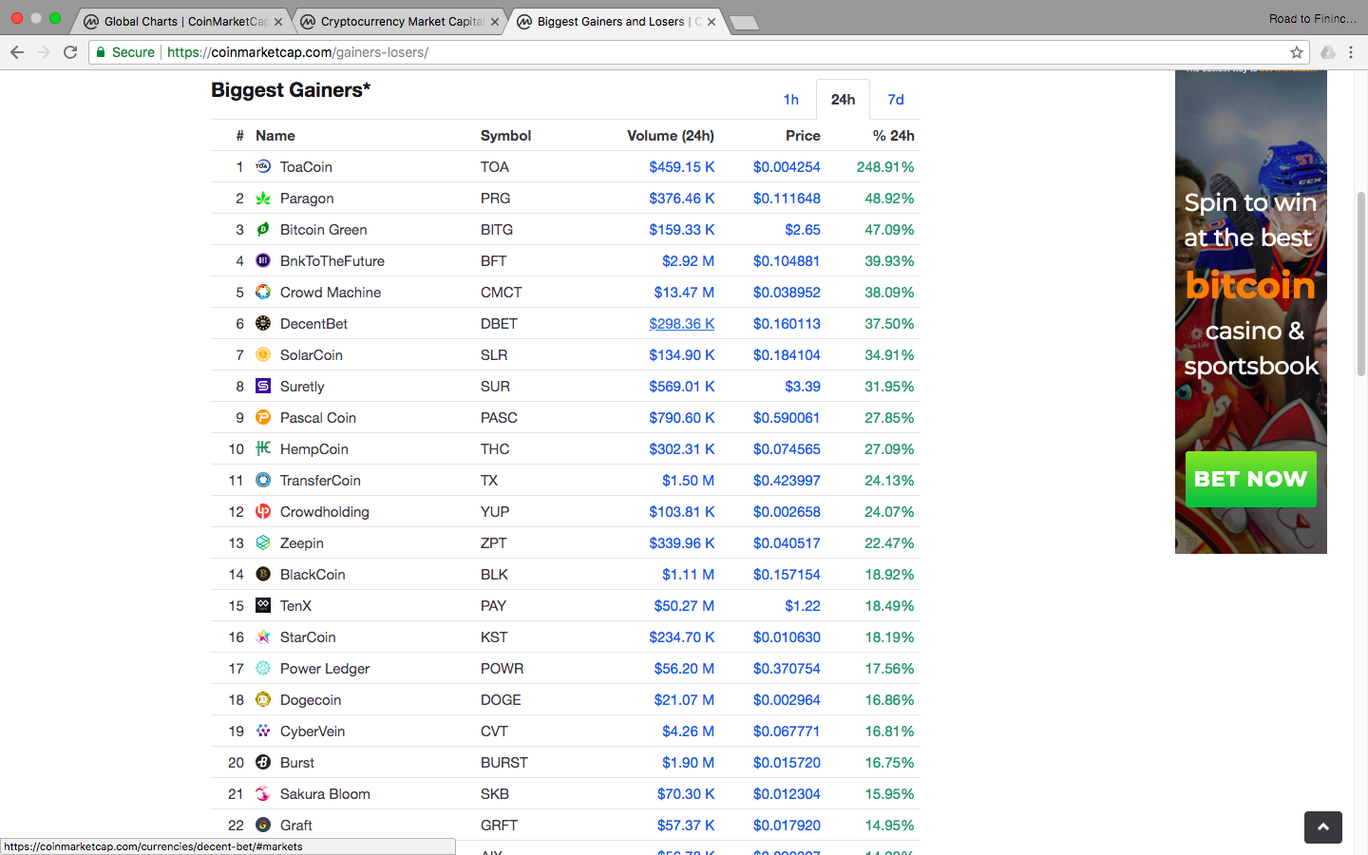Click the Pascal Coin $790.60 K volume
Viewport: 1368px width, 855px height.
681,418
